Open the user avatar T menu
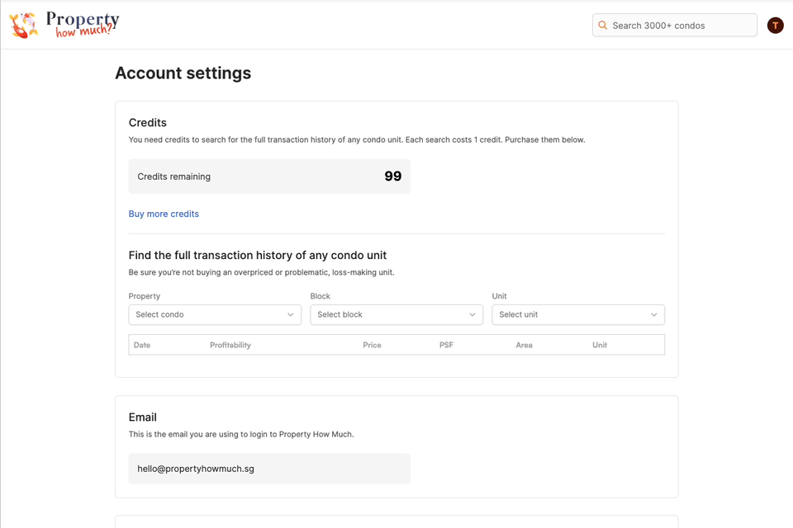The image size is (793, 528). tap(776, 26)
